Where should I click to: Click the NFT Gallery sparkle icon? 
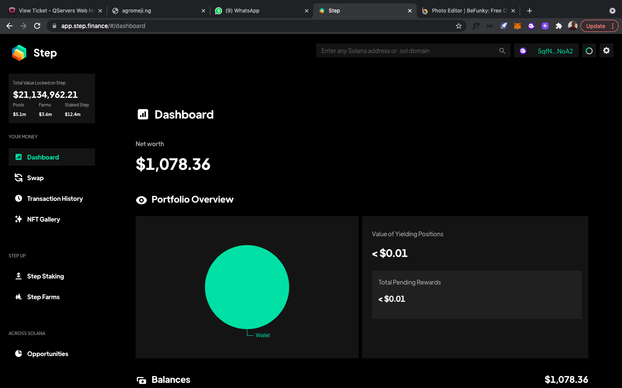[x=19, y=219]
